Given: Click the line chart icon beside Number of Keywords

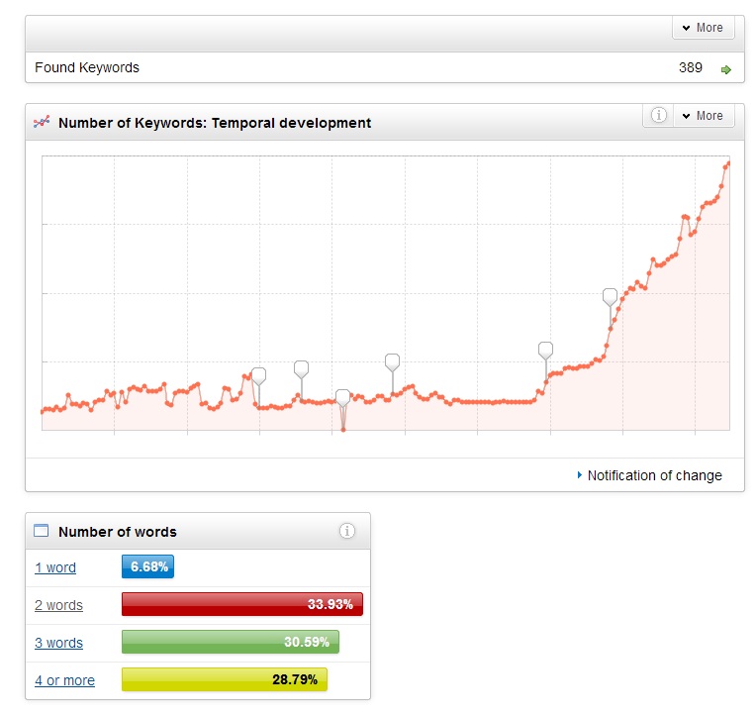Looking at the screenshot, I should point(42,123).
